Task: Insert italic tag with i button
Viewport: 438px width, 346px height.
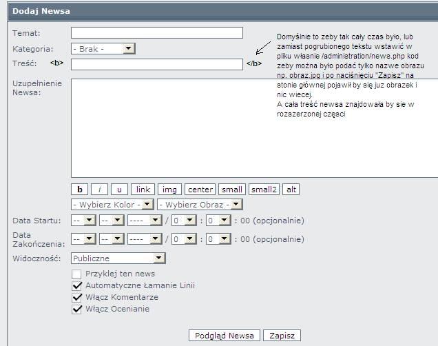Action: [99, 190]
